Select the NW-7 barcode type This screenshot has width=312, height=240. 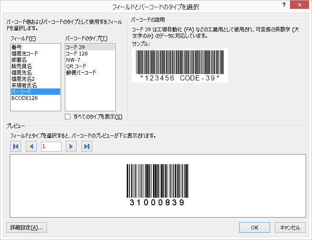click(x=90, y=60)
